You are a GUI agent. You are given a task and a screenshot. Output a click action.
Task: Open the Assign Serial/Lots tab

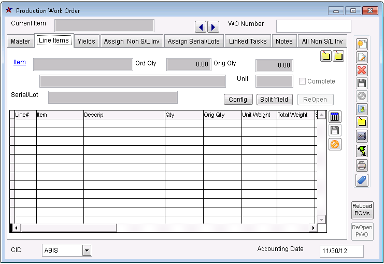(194, 41)
